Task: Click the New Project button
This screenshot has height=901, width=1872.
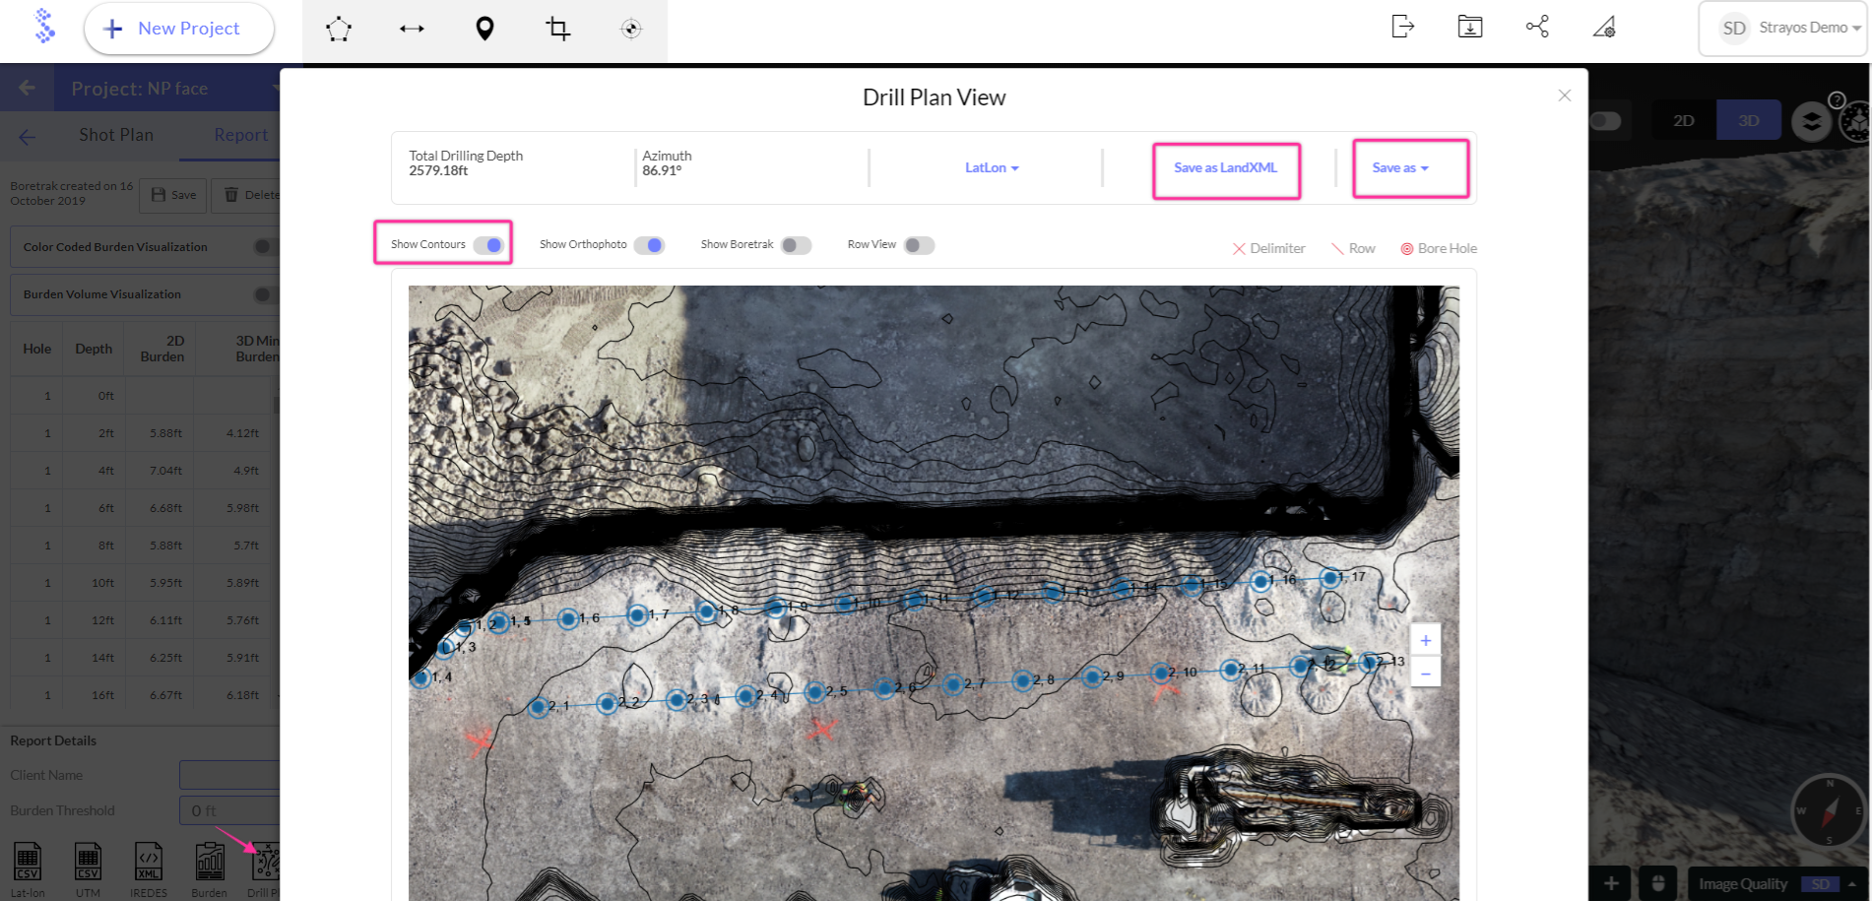Action: tap(178, 29)
